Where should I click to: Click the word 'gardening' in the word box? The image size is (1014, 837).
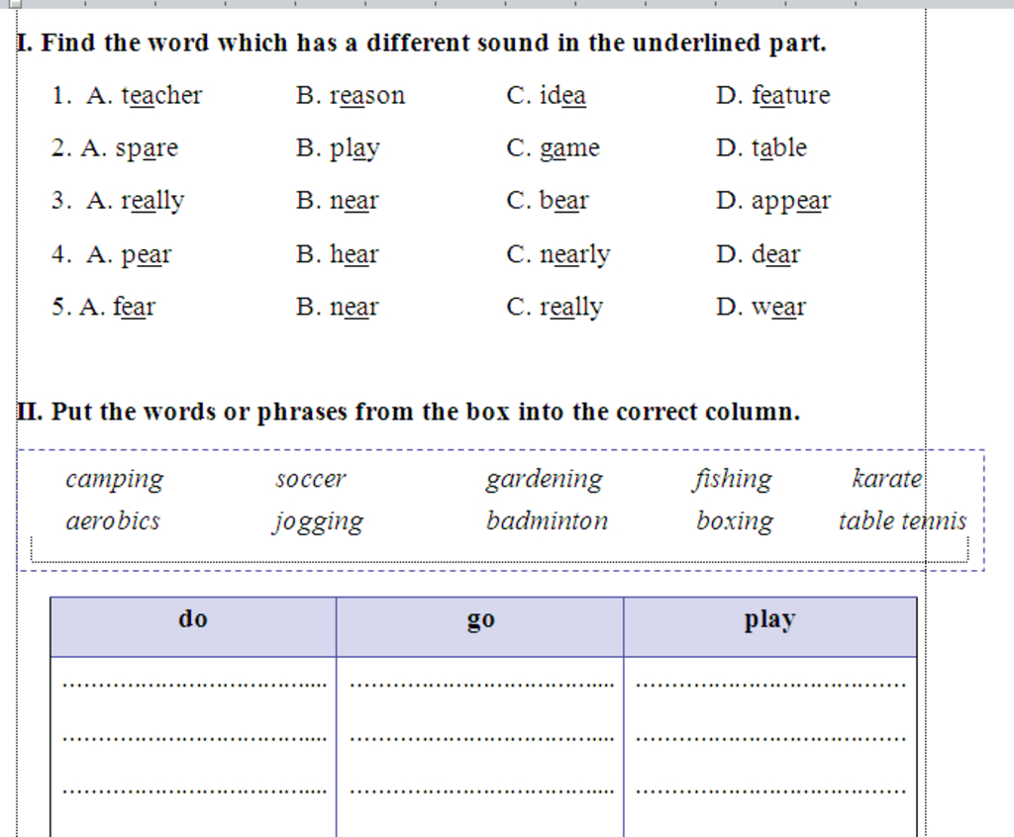(544, 479)
